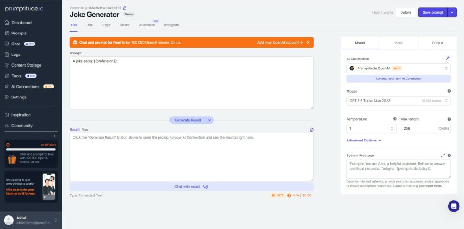Adjust the Temperature stepper arrows
This screenshot has width=464, height=229.
pyautogui.click(x=392, y=129)
